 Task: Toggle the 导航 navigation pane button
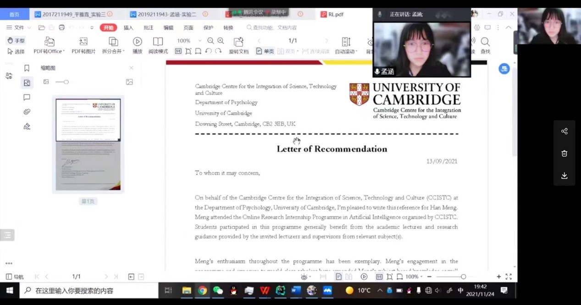click(15, 277)
